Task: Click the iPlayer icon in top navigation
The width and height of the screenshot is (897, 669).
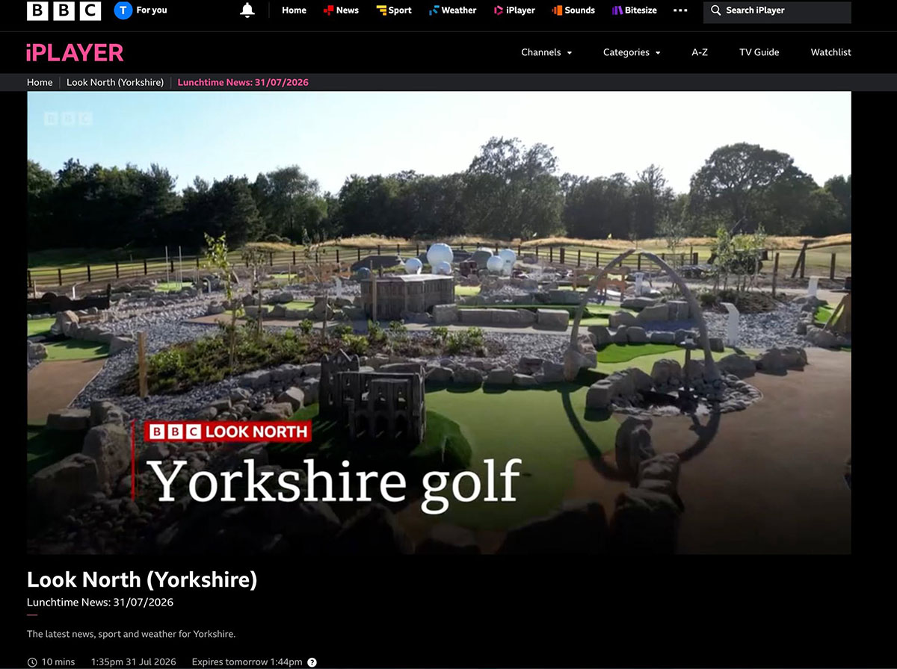Action: pyautogui.click(x=499, y=10)
